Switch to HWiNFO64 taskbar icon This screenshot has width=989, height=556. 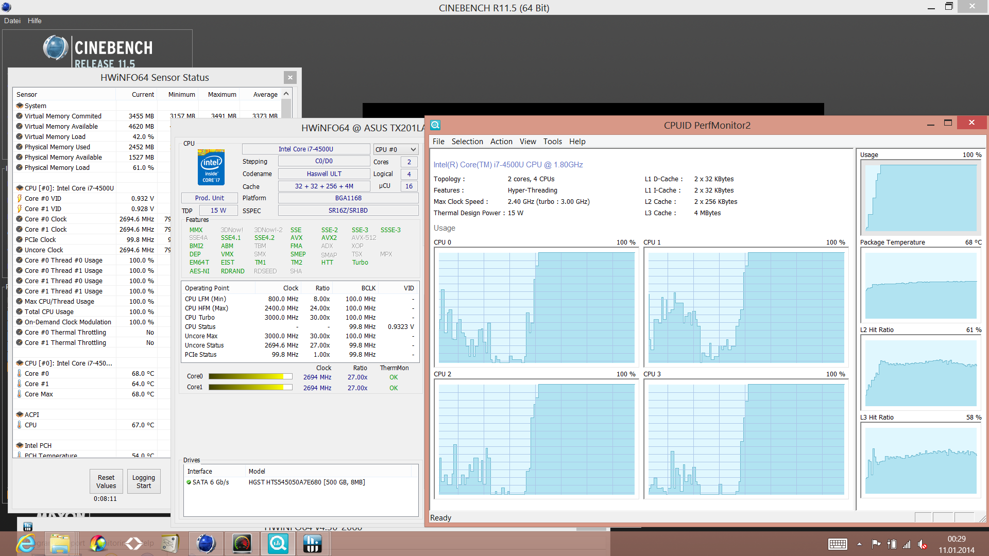pos(312,544)
